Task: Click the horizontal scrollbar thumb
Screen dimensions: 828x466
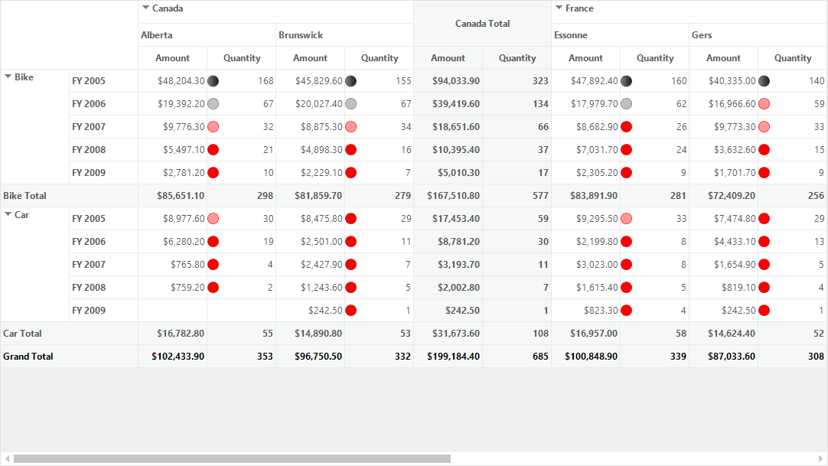Action: [233, 458]
